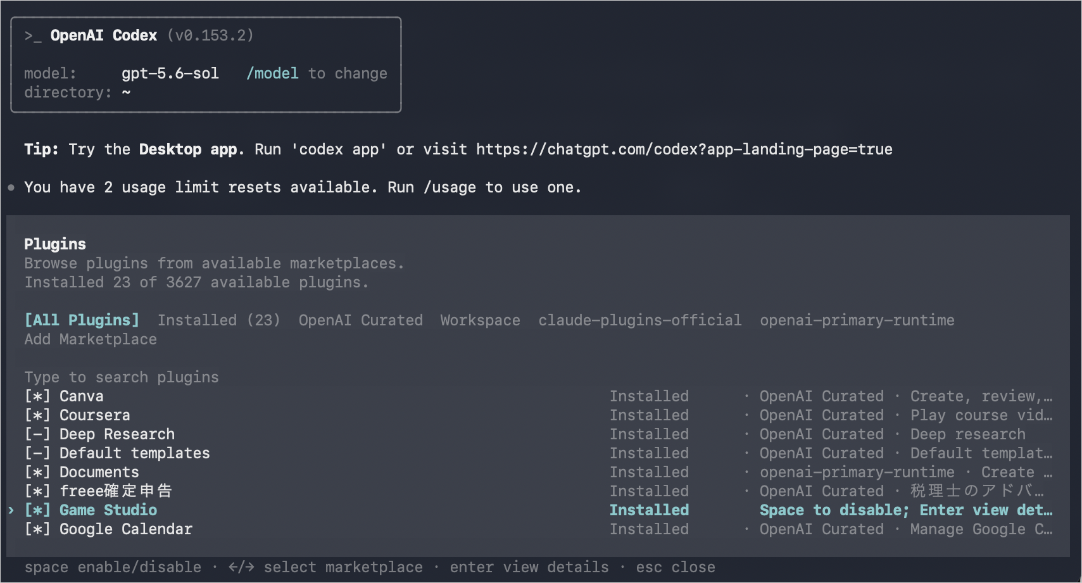Toggle the Default templates plugin checkbox

click(x=37, y=453)
